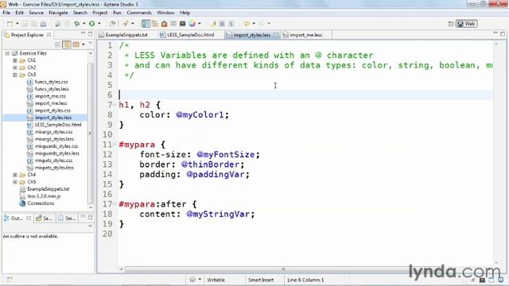This screenshot has width=509, height=286.
Task: Select less-1.3.0.min.js file
Action: pos(44,196)
